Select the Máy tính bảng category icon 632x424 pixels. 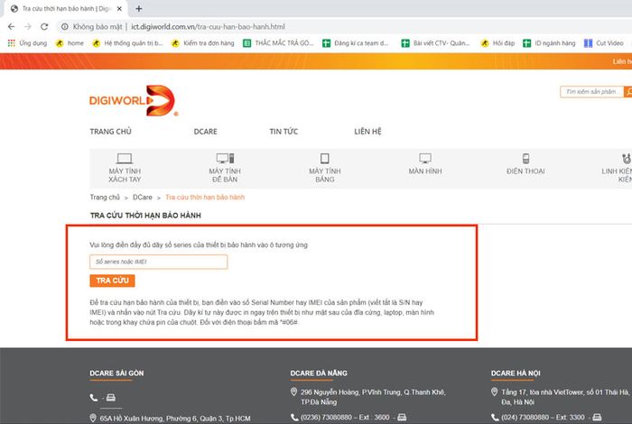pyautogui.click(x=325, y=158)
